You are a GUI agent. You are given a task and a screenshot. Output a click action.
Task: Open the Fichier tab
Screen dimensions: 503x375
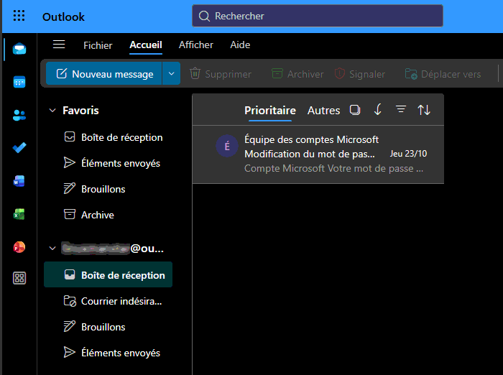(x=98, y=45)
